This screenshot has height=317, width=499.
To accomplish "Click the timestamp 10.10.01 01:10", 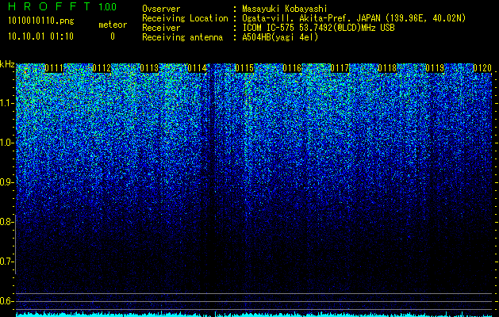I will (x=40, y=36).
